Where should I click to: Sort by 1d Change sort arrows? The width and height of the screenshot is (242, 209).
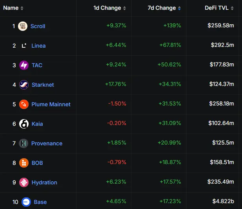125,8
